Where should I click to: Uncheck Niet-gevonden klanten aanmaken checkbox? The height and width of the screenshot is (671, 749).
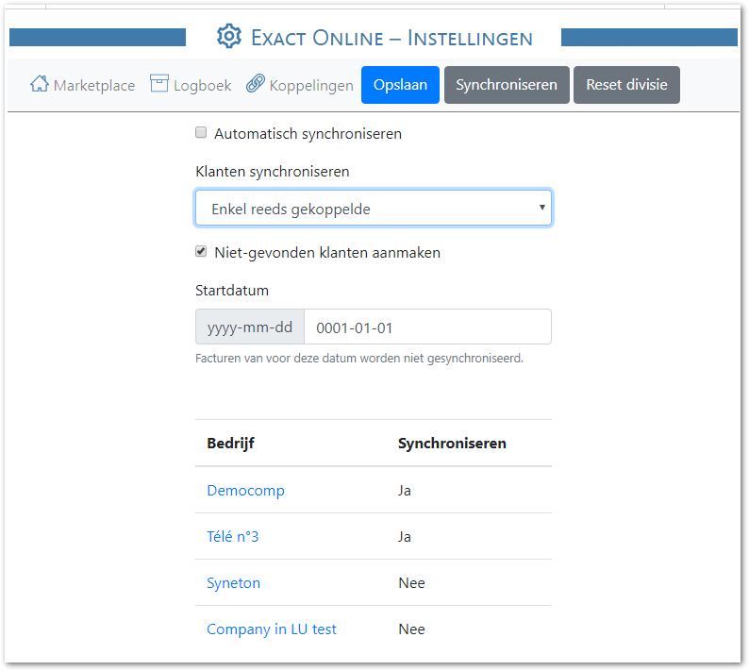(201, 251)
